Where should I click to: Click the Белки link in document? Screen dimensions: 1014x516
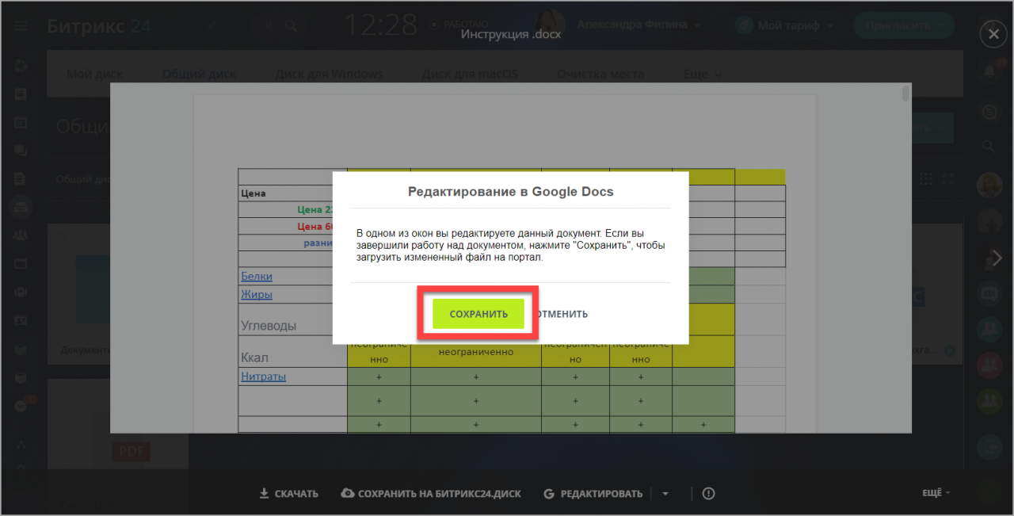257,276
